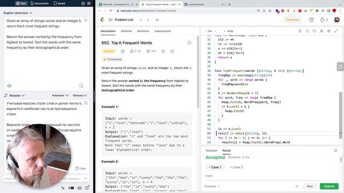Bookmark the Russian translation

pos(86,103)
